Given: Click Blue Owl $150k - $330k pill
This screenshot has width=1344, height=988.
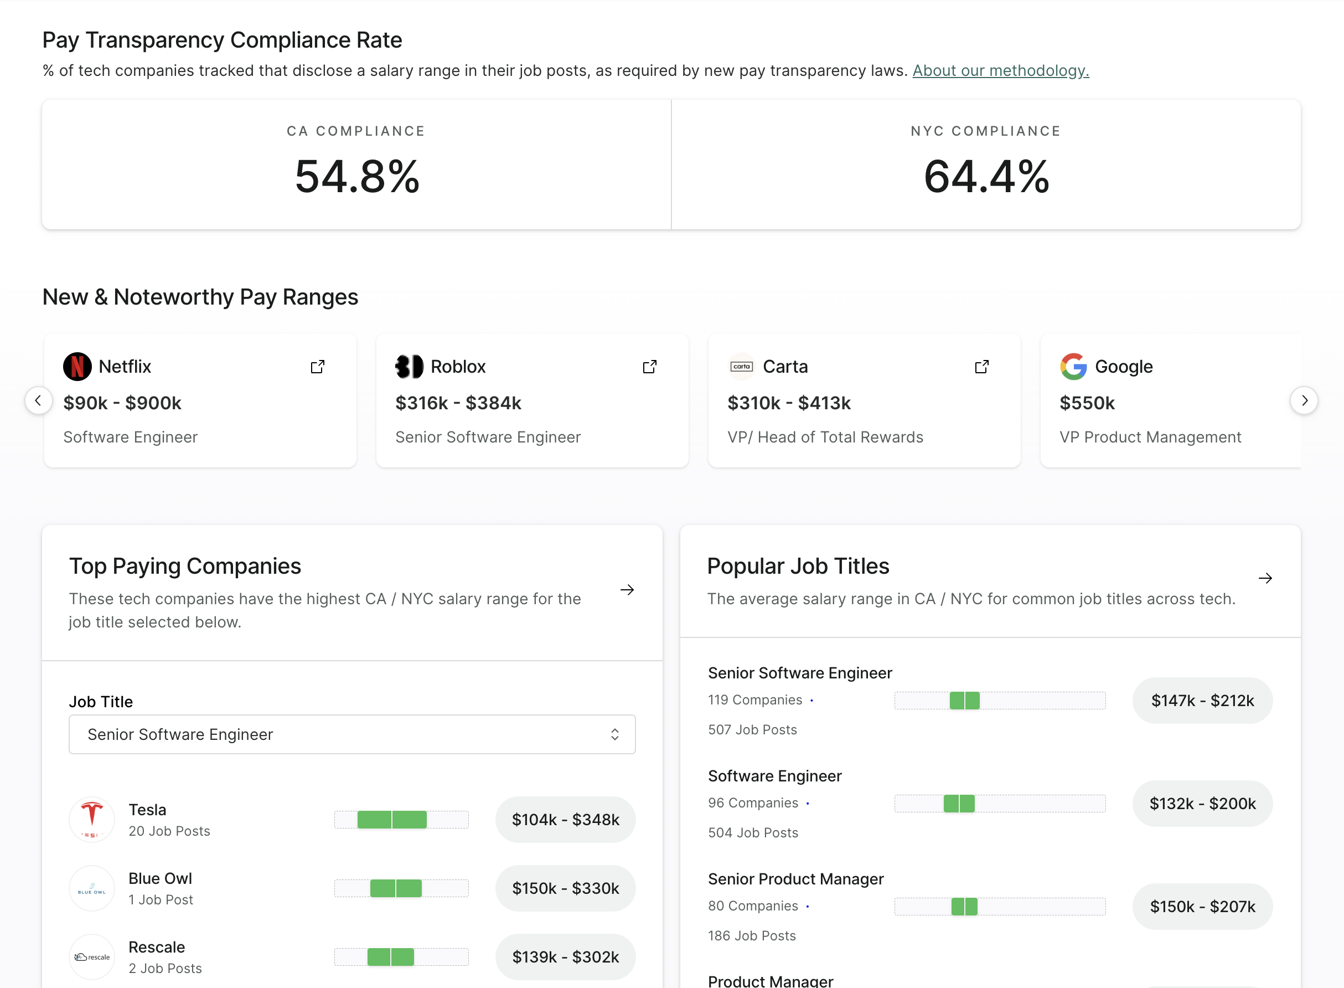Looking at the screenshot, I should click(x=565, y=888).
